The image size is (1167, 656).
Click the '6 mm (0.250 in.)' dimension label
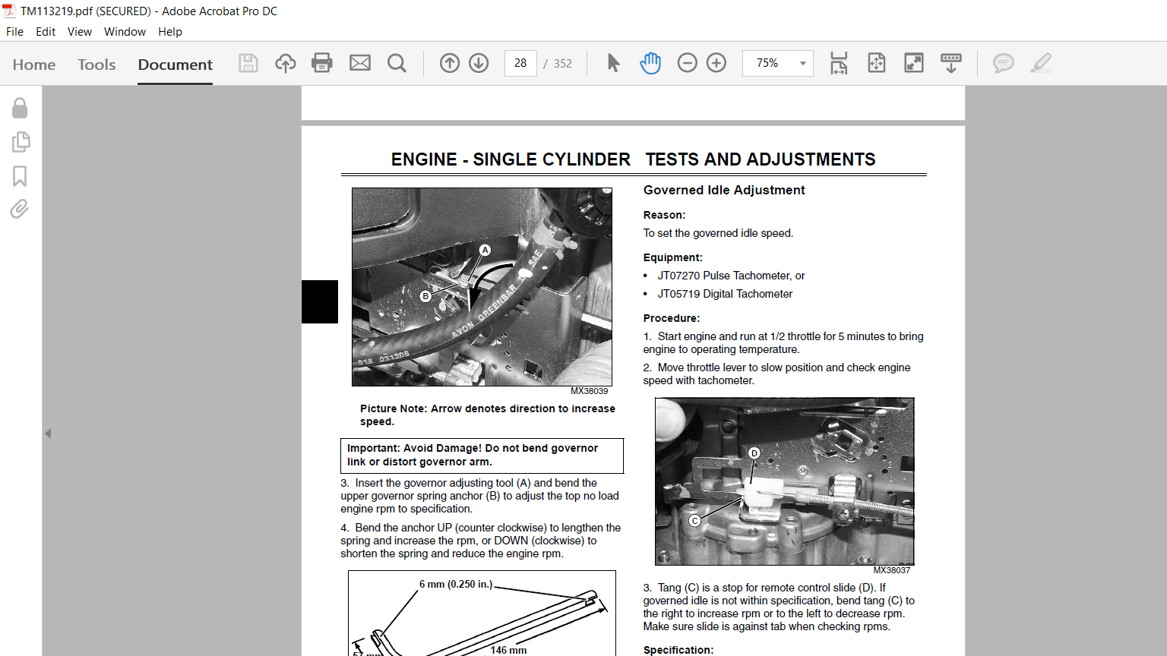[x=456, y=584]
